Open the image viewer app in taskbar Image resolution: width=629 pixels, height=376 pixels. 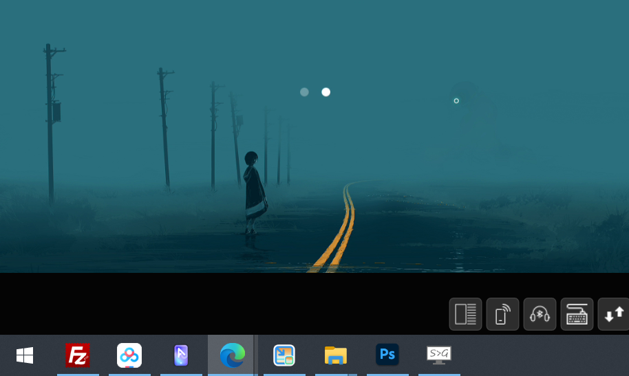[x=284, y=355]
